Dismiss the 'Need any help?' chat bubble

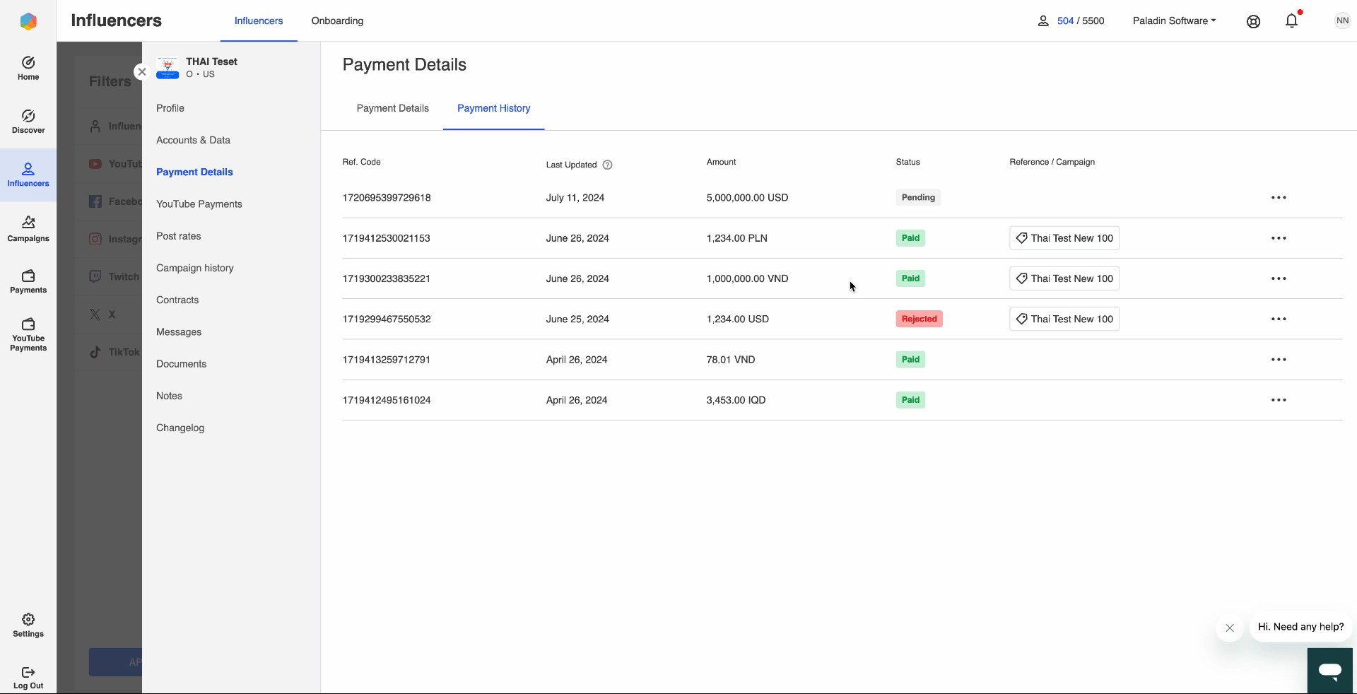coord(1230,628)
